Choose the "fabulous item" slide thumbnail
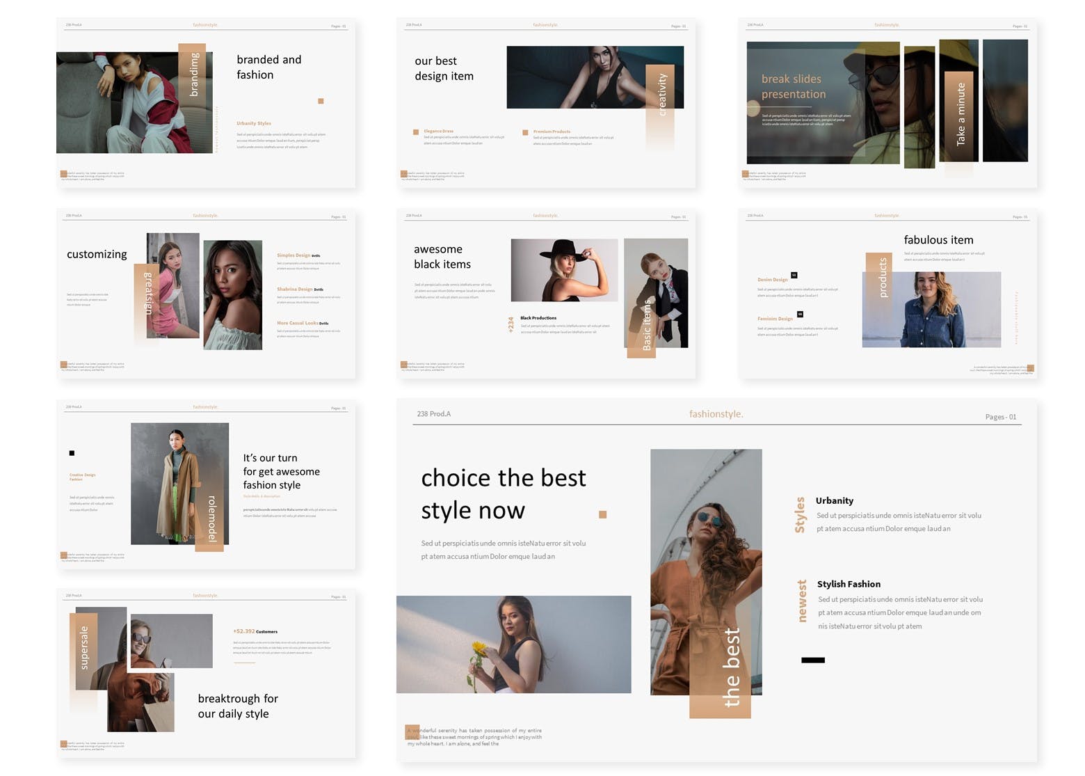Screen dimensions: 1085x776 click(887, 294)
